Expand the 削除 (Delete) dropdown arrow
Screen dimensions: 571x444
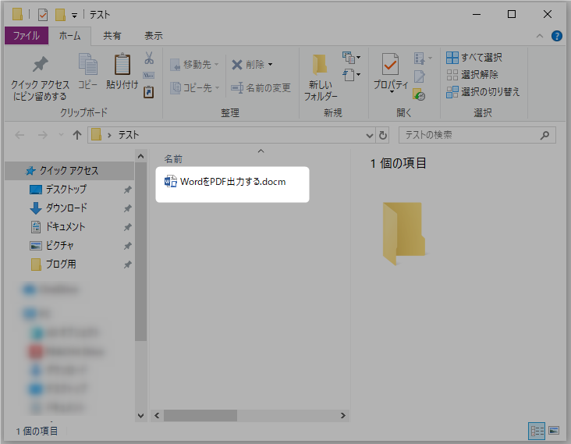270,65
